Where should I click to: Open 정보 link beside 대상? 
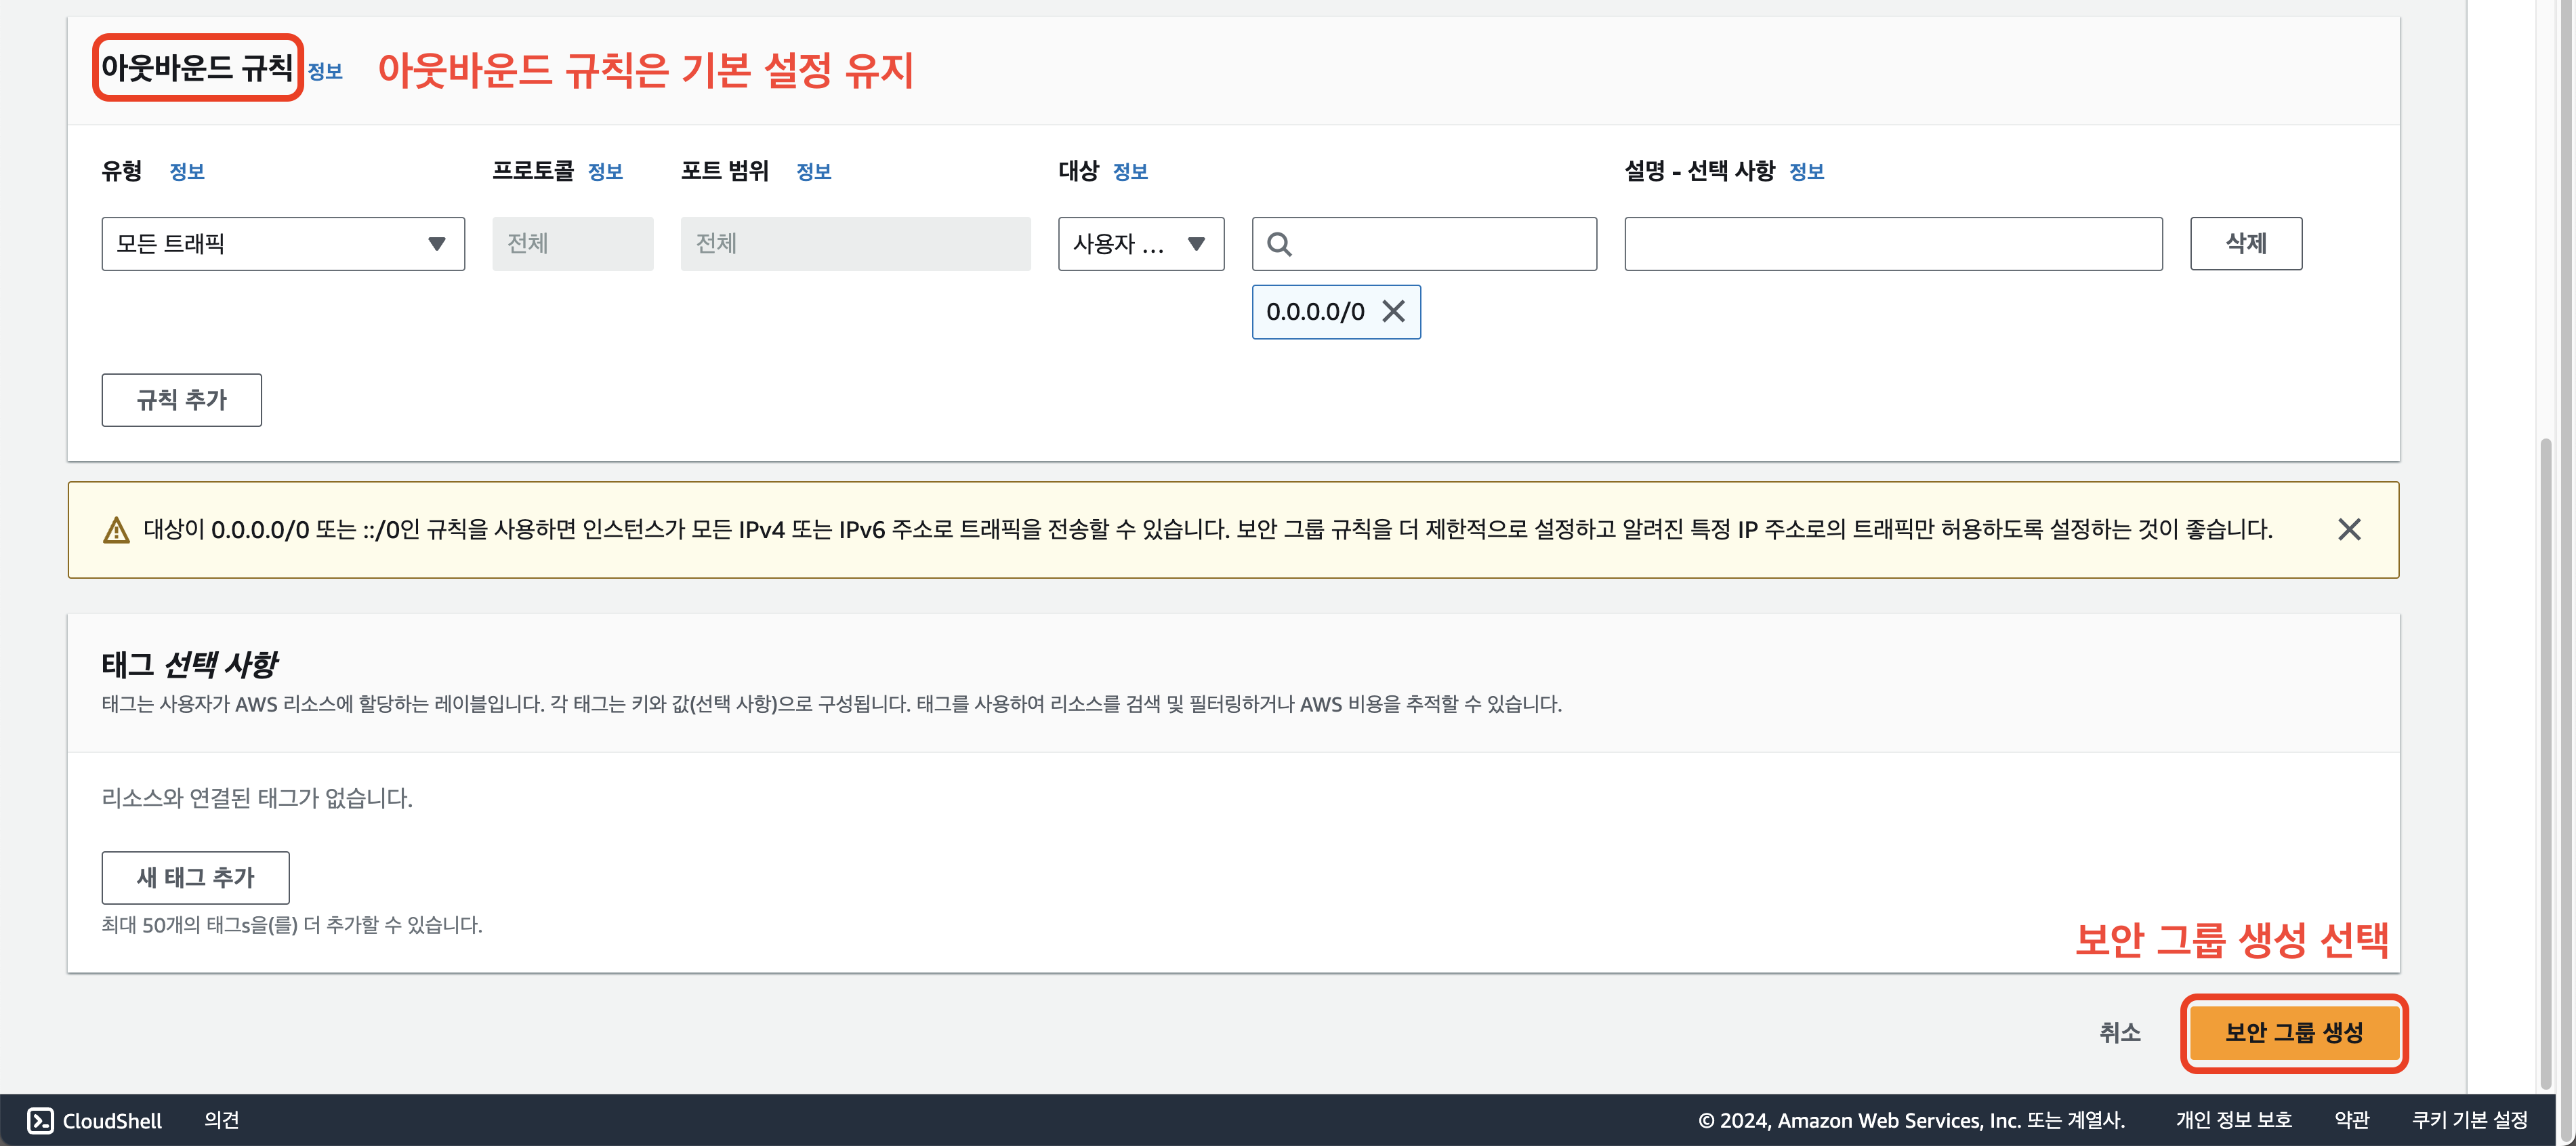click(x=1130, y=172)
